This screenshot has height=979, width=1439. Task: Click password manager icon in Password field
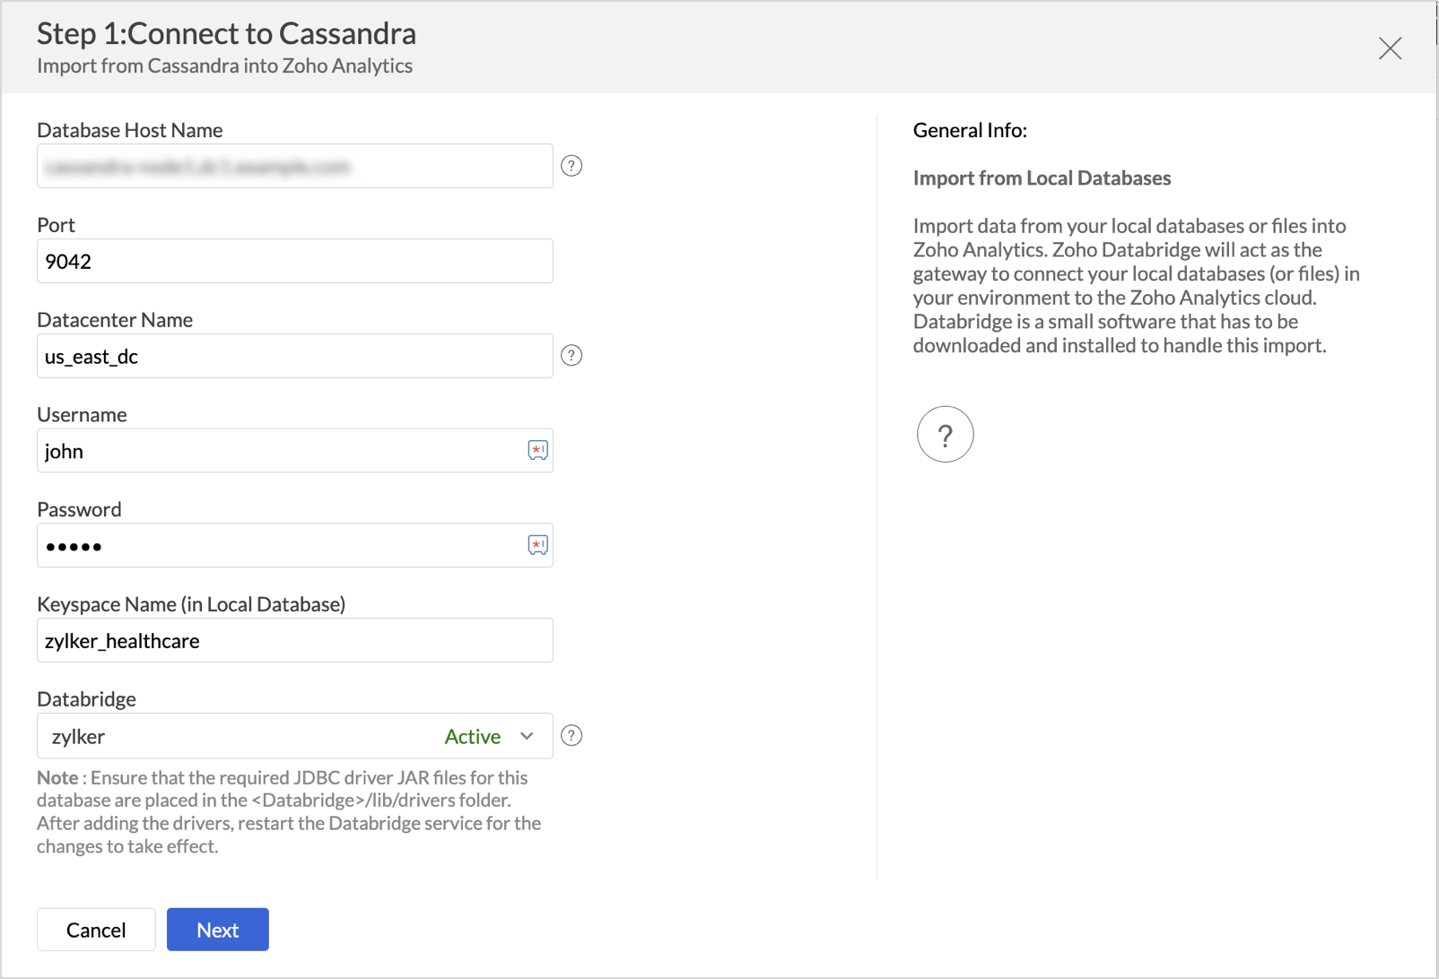[537, 545]
